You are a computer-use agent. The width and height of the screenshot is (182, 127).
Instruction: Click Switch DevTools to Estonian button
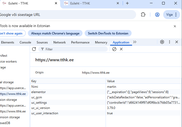108,33
